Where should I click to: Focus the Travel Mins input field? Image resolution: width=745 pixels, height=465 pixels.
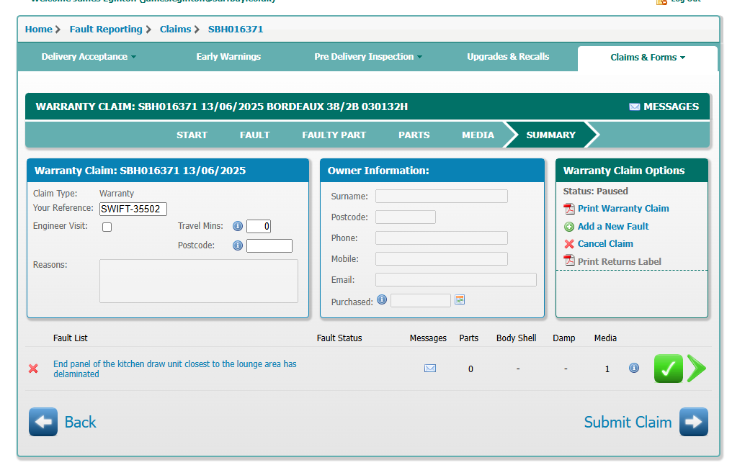click(x=259, y=226)
